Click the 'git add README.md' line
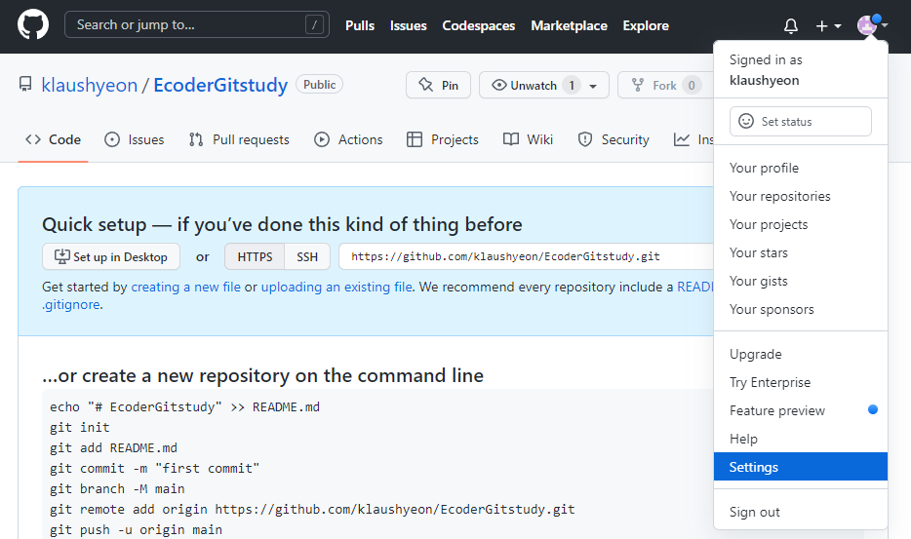The height and width of the screenshot is (539, 911). (113, 448)
